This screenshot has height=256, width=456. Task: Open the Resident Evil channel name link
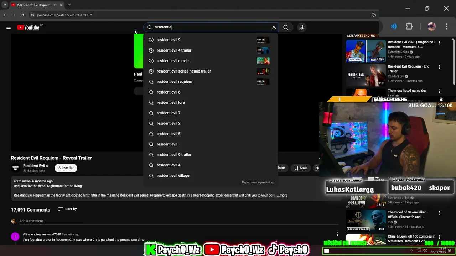click(34, 166)
